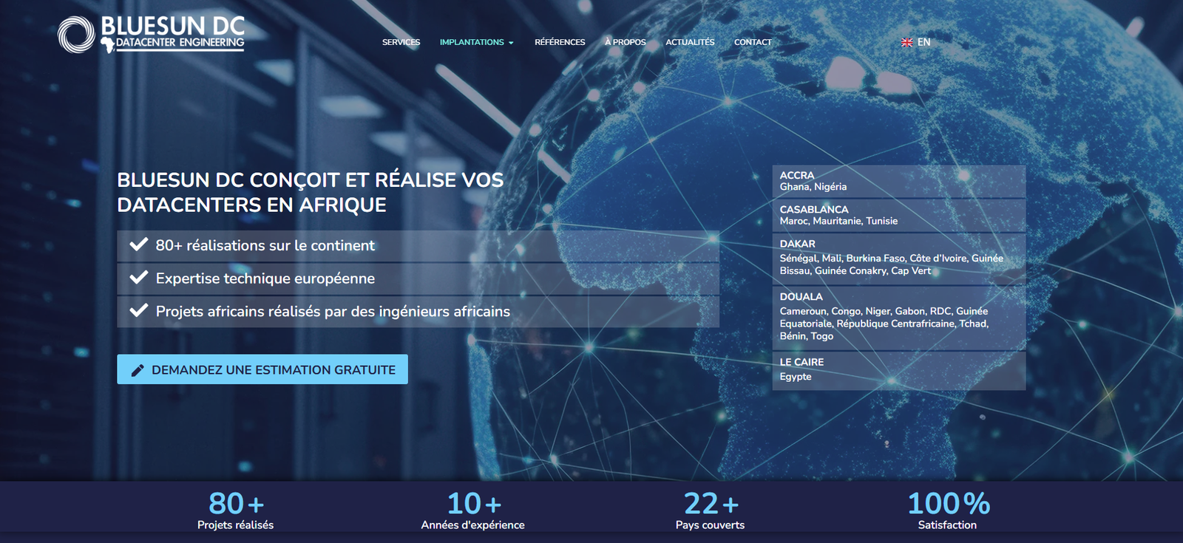Switch site language to EN
Screen dimensions: 1183x543
pos(923,42)
